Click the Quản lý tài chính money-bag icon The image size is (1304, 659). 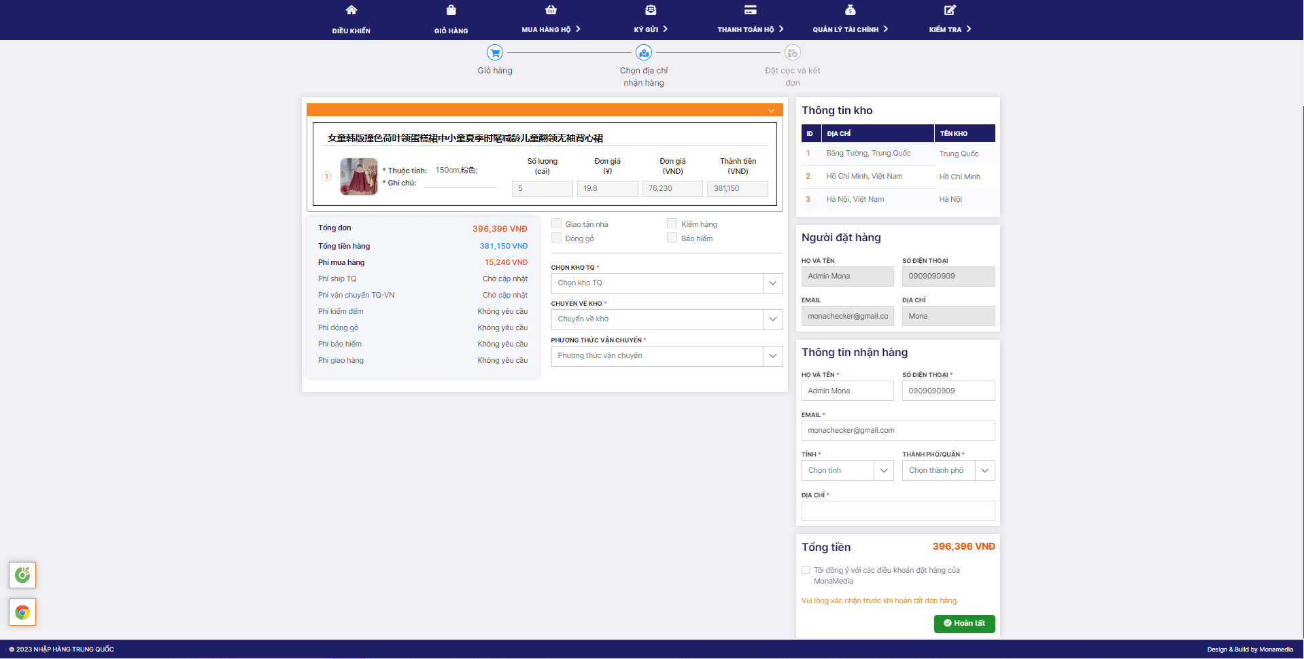pos(850,10)
